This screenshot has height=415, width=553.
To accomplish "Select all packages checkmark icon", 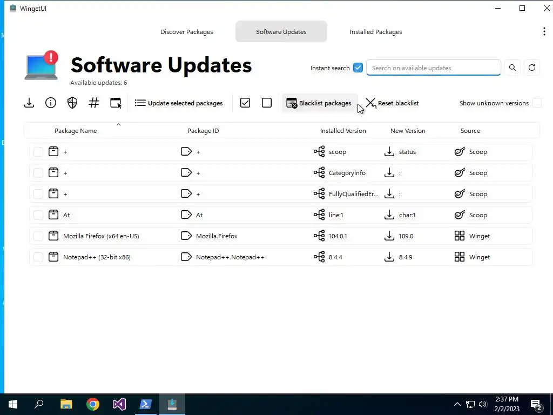I will [x=245, y=103].
